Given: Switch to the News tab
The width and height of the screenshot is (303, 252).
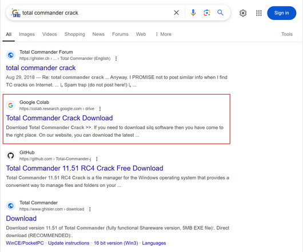Looking at the screenshot, I should pyautogui.click(x=98, y=34).
